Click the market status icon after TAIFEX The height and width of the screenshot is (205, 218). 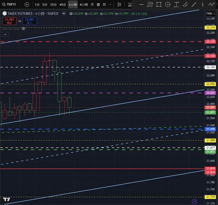[64, 14]
